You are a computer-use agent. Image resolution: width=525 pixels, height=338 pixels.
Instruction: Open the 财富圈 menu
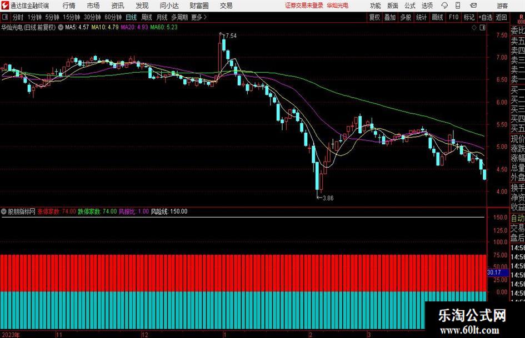pos(199,6)
